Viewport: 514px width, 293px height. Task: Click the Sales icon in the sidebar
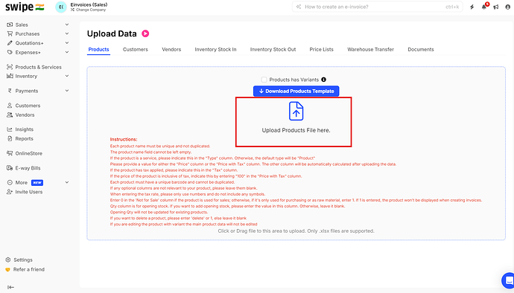[10, 25]
